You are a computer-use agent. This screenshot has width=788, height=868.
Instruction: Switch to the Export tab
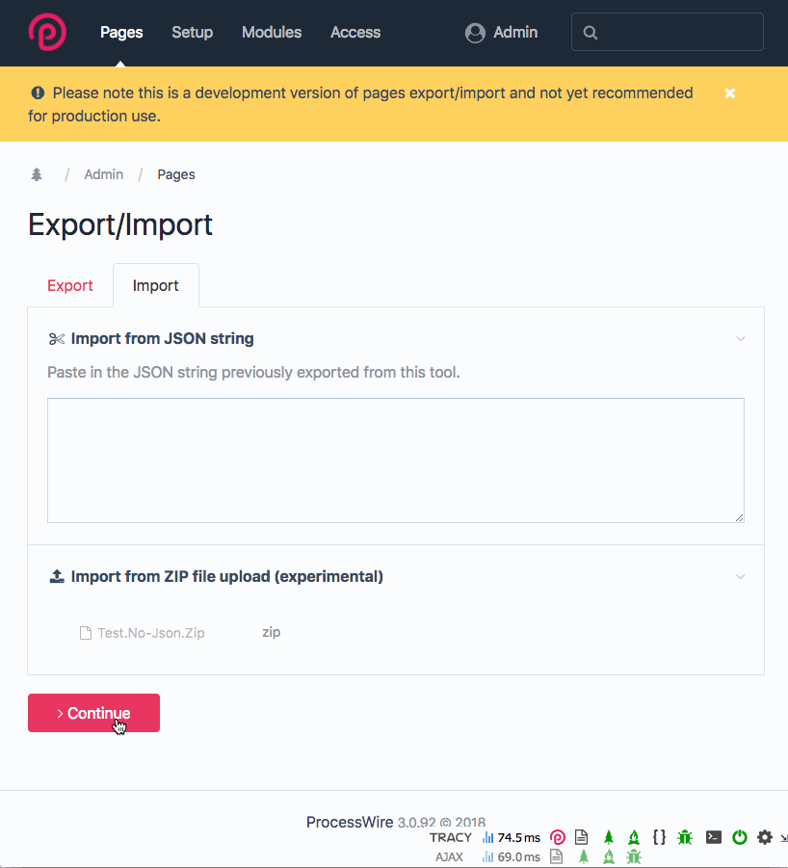point(69,285)
